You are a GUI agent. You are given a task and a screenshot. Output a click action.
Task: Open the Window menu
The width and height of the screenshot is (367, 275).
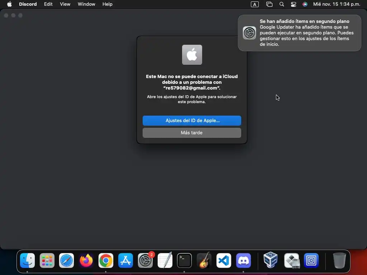86,4
